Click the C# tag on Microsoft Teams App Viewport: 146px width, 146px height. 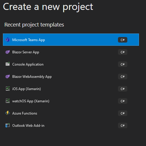click(123, 40)
